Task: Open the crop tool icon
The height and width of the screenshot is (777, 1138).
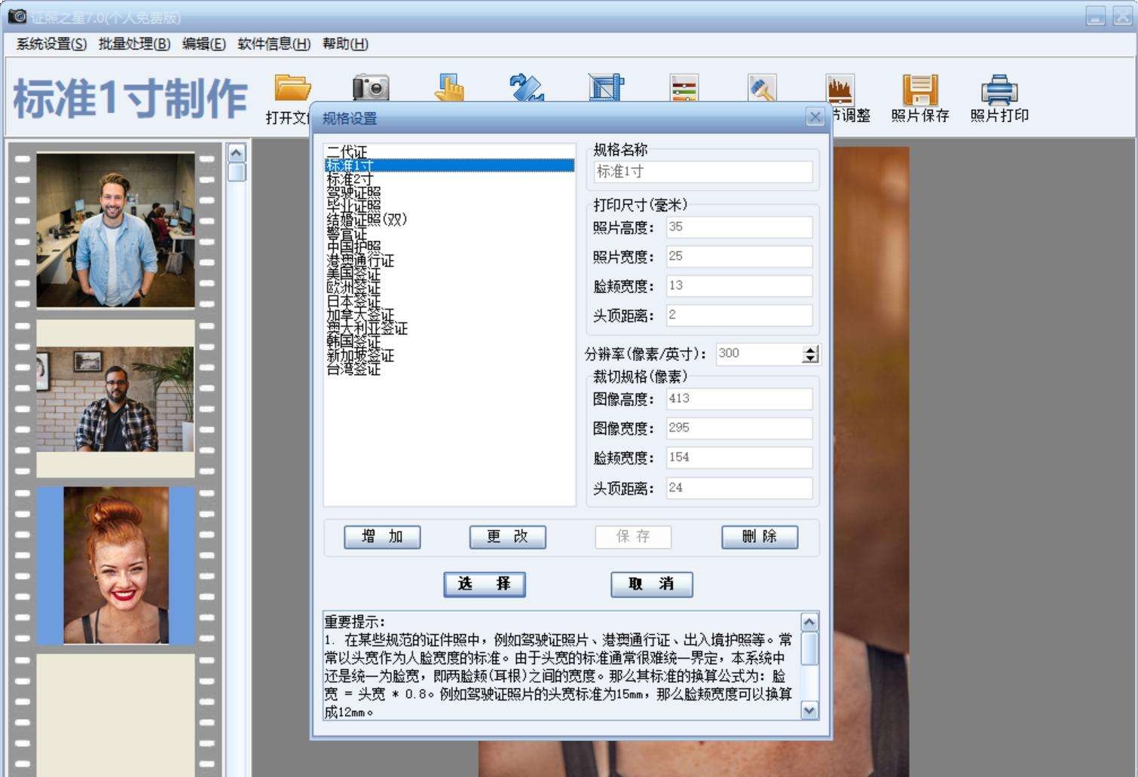Action: 605,87
